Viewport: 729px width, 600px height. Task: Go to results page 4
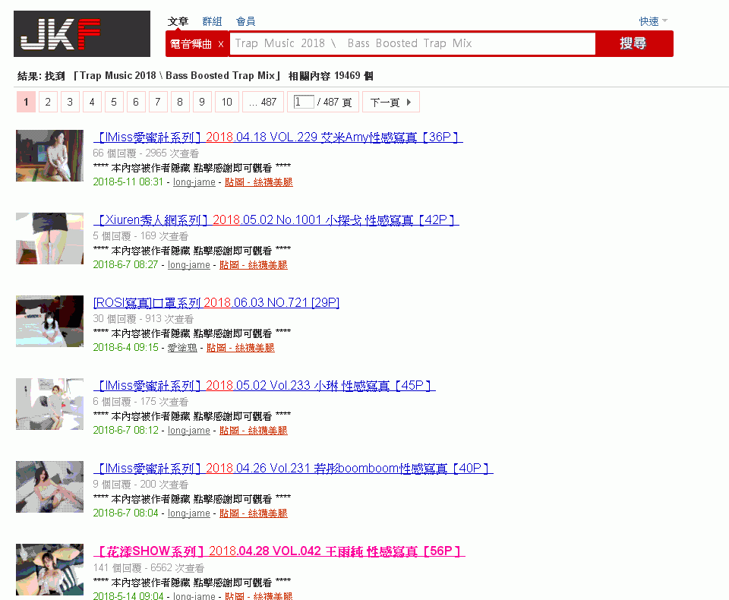point(92,102)
